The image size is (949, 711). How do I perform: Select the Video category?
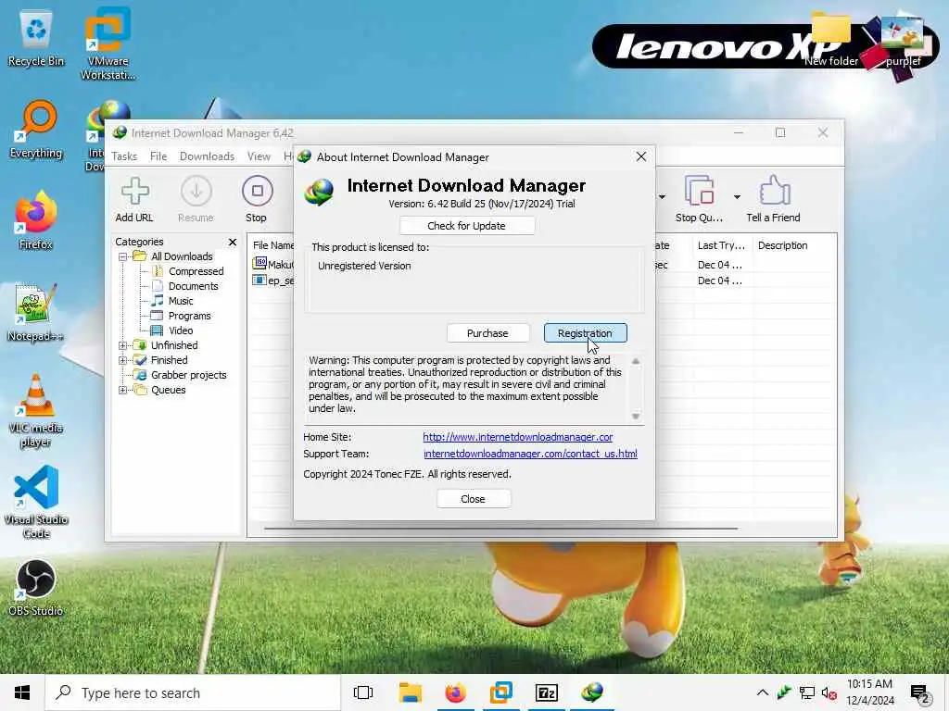181,331
